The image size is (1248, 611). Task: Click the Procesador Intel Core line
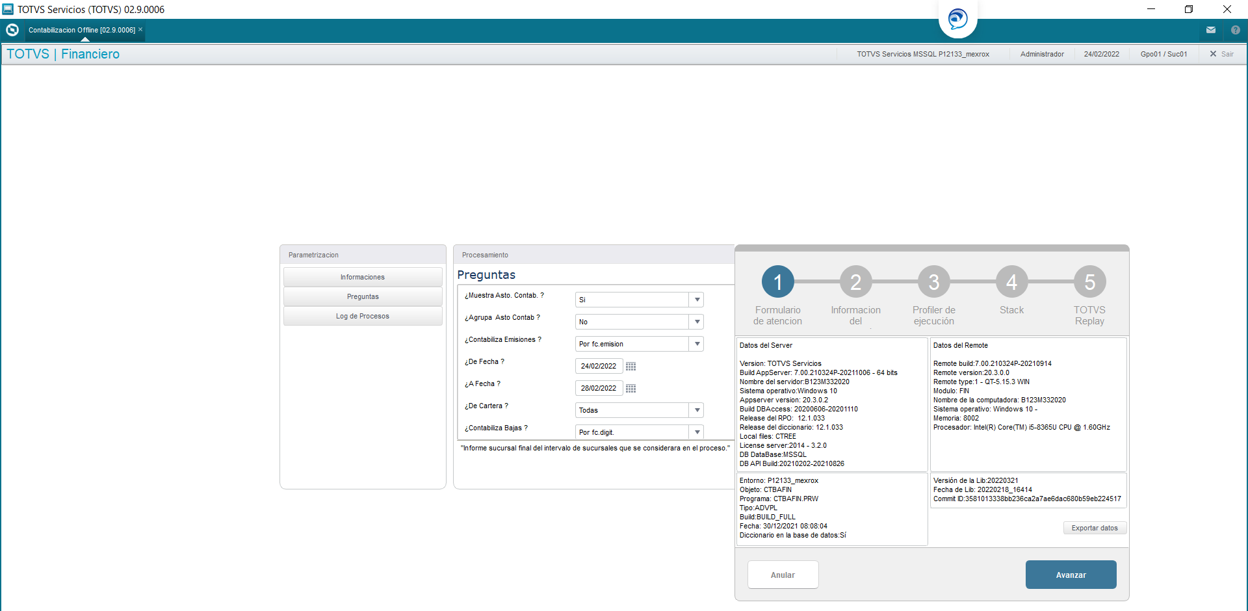[1022, 427]
